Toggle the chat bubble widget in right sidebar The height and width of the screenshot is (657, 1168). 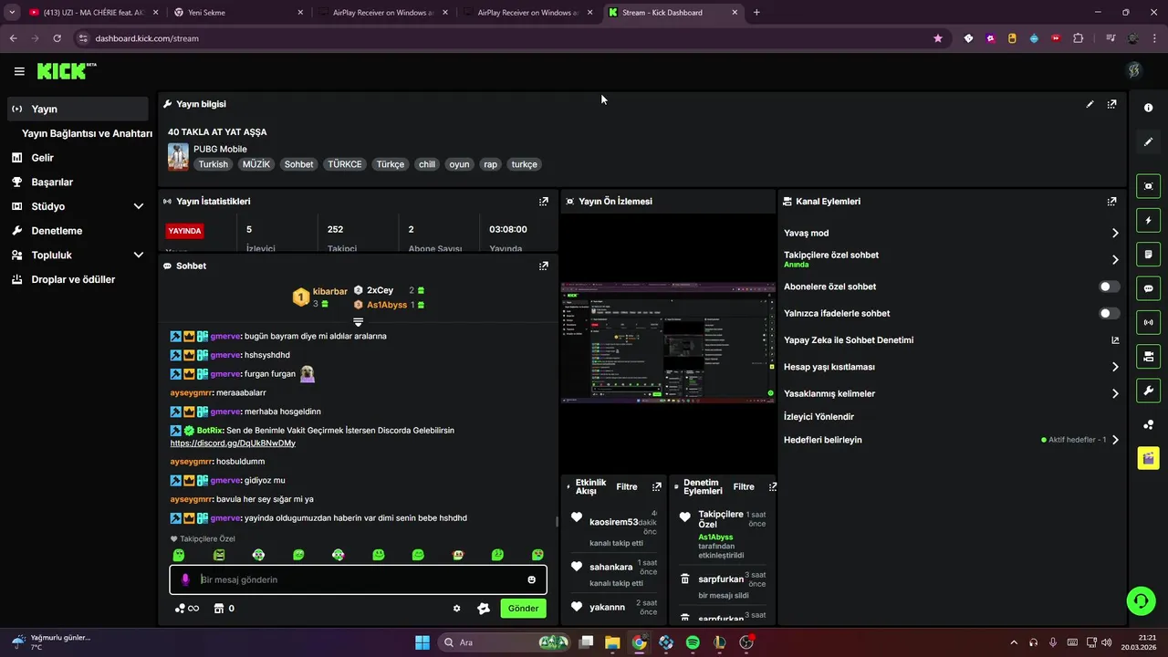click(1148, 287)
